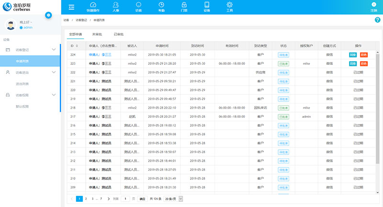Click the settings gear beside the user profile
This screenshot has height=207, width=383.
pos(48,16)
